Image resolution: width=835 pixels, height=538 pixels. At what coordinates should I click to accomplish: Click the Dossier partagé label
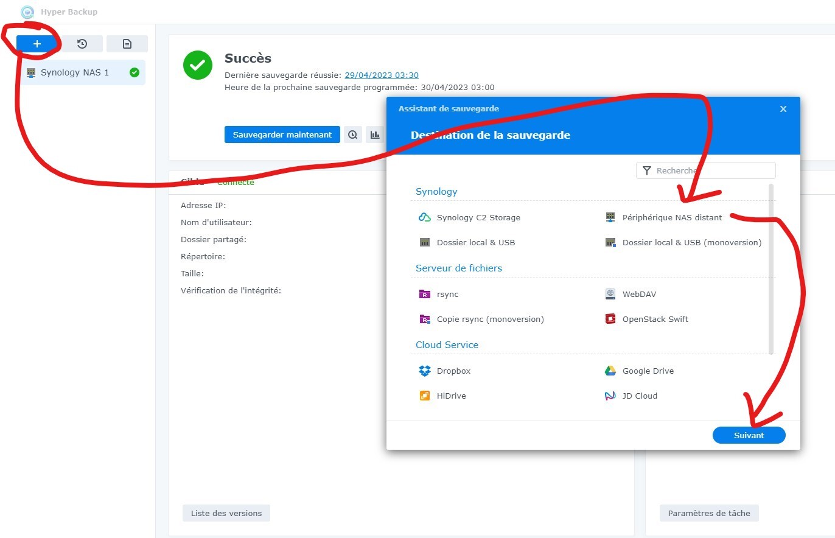tap(214, 239)
